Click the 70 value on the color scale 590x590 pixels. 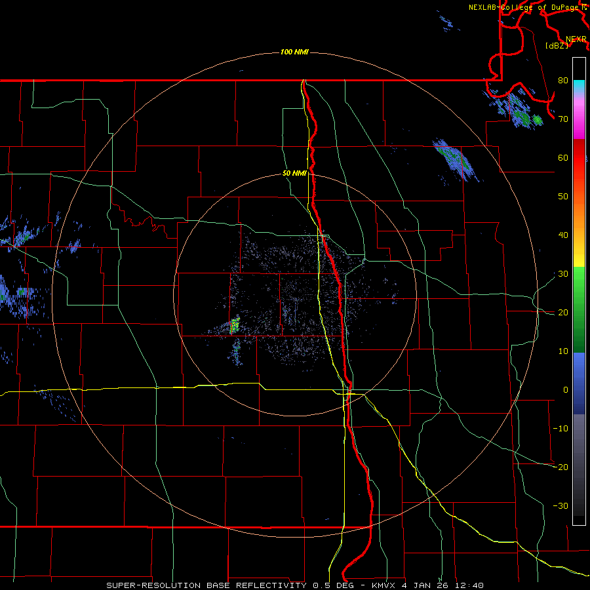pos(563,119)
